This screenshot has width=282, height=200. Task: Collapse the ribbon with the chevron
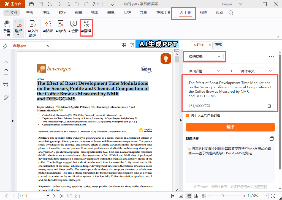coord(278,37)
